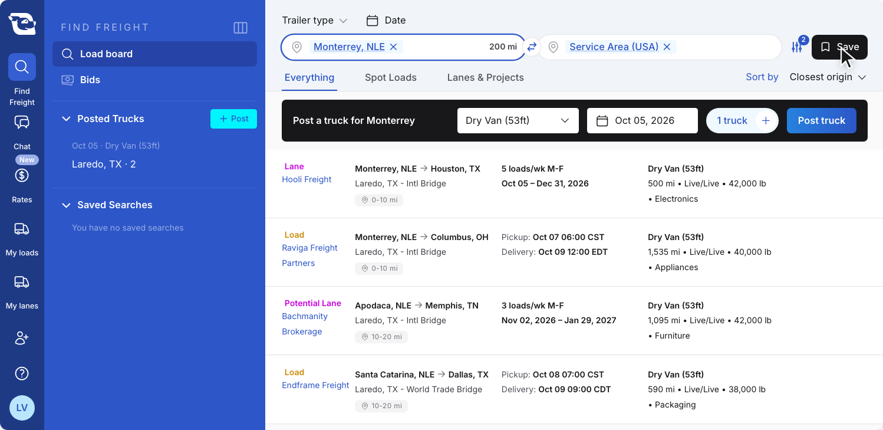Swap origin and destination locations
This screenshot has width=883, height=430.
(x=532, y=47)
